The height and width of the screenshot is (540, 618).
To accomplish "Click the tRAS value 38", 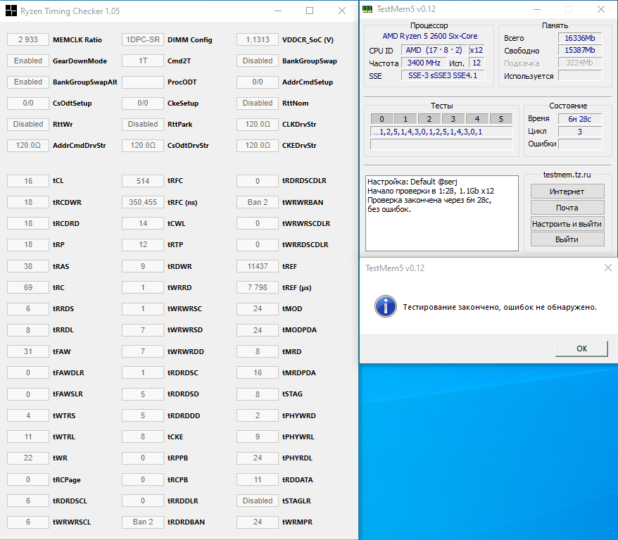I will (28, 266).
